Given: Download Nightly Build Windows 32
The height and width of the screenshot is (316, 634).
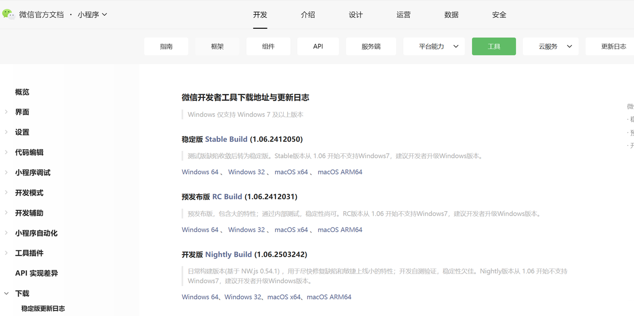Looking at the screenshot, I should 243,297.
